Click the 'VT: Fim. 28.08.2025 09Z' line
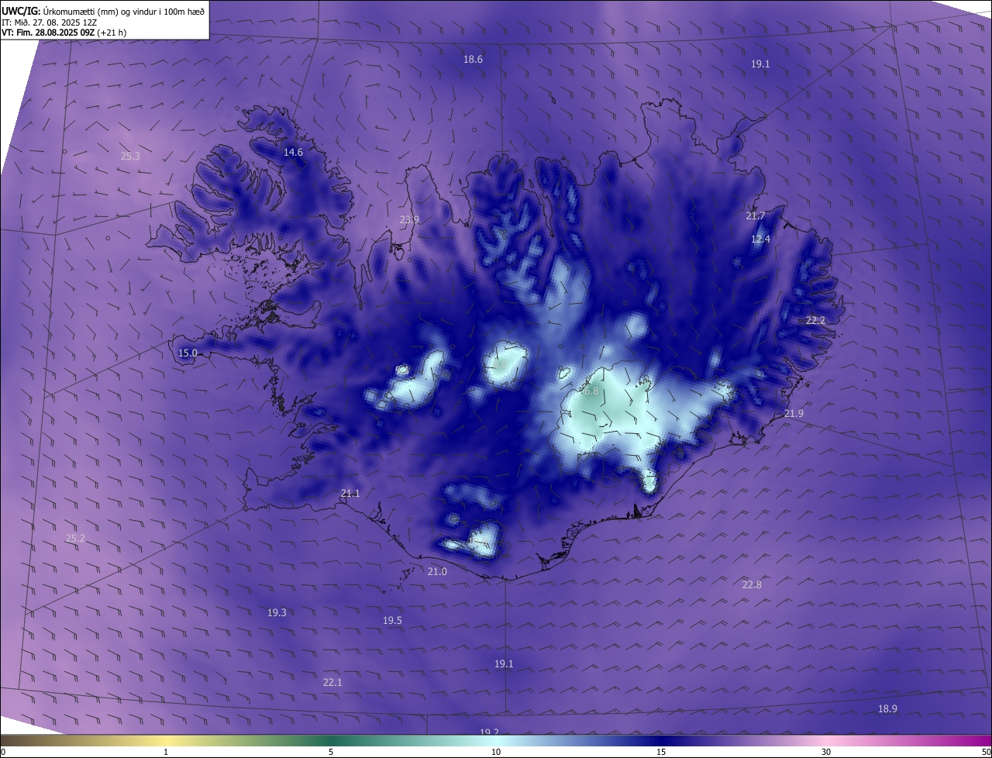Image resolution: width=992 pixels, height=758 pixels. coord(64,33)
